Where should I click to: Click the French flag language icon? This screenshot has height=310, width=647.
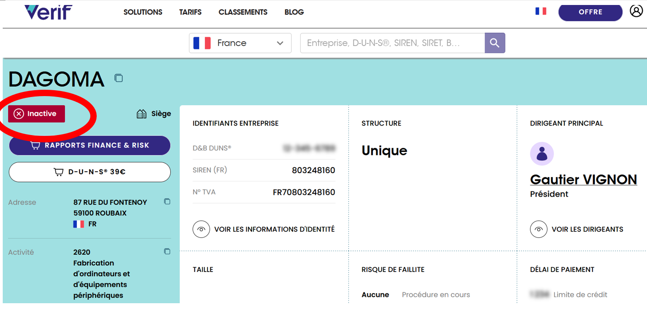click(540, 11)
